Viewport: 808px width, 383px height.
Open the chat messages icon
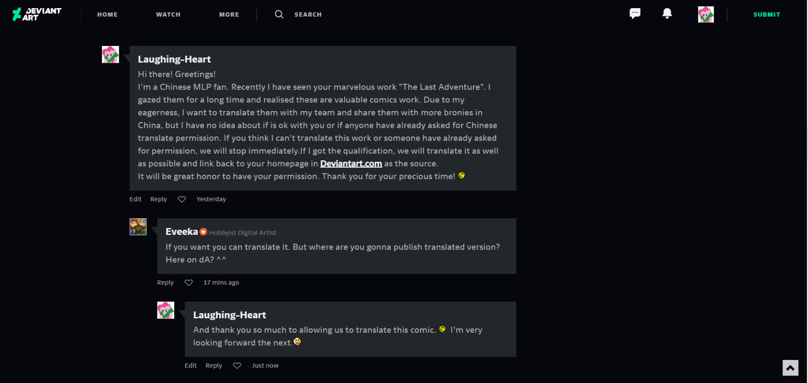click(635, 13)
